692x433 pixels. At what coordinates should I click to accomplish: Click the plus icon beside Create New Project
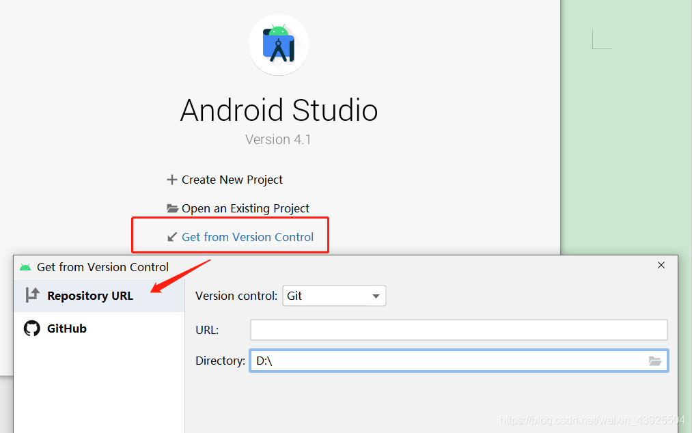pos(171,180)
